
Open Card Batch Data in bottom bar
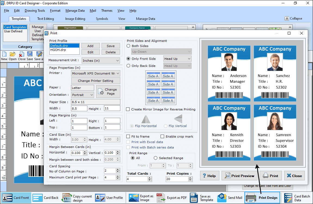click(297, 198)
